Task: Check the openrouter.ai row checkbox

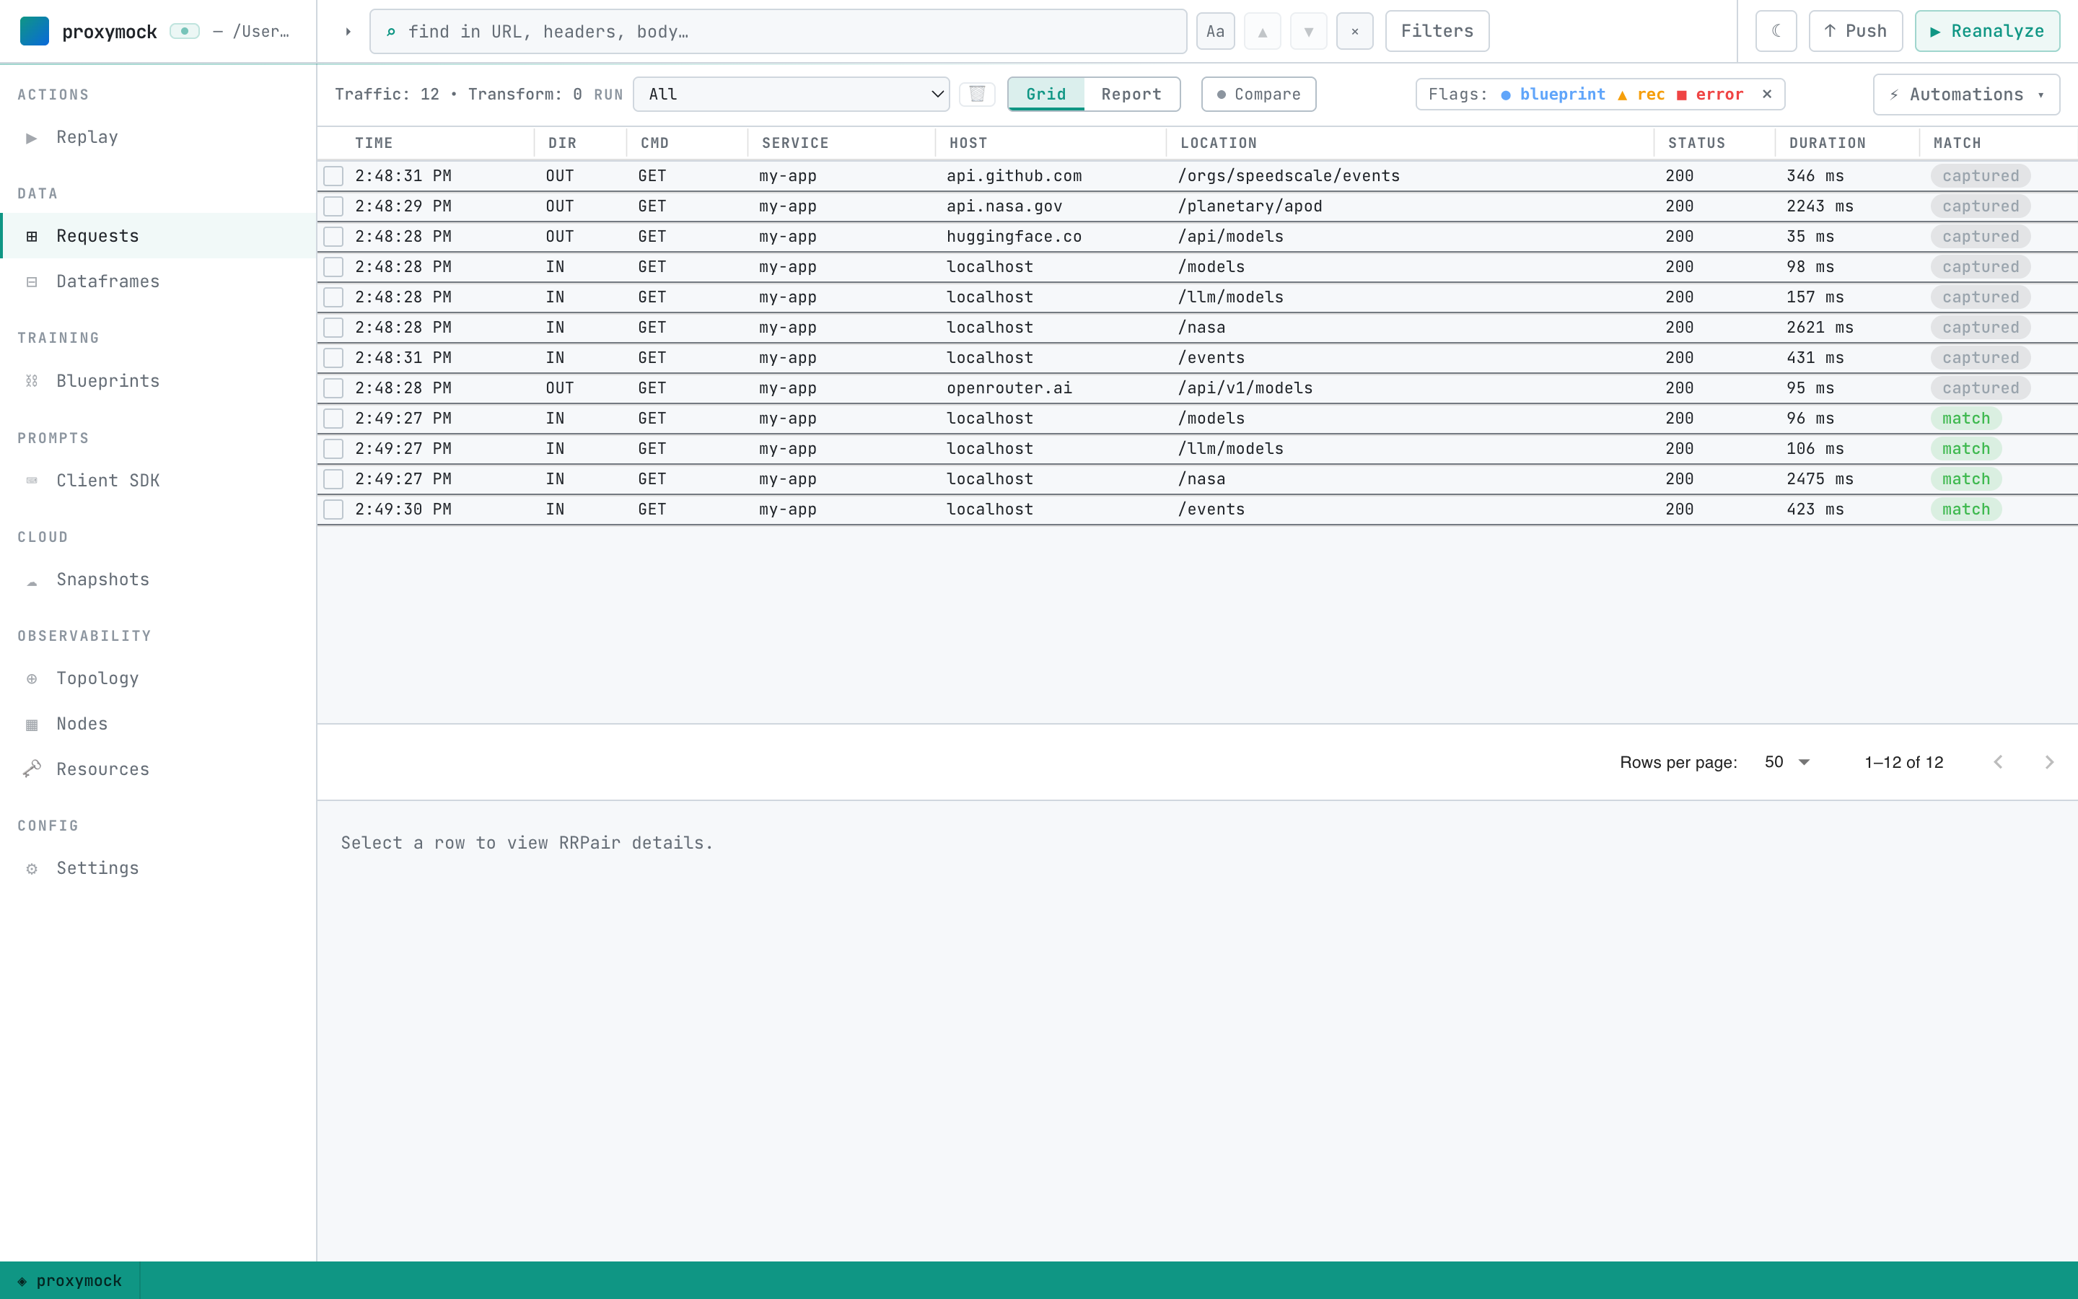Action: pos(334,388)
